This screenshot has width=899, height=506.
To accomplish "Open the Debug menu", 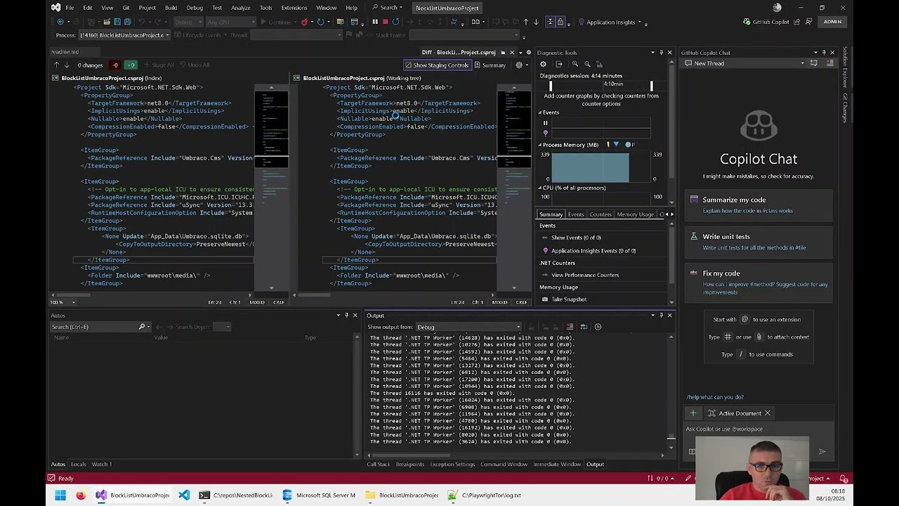I will pyautogui.click(x=195, y=8).
